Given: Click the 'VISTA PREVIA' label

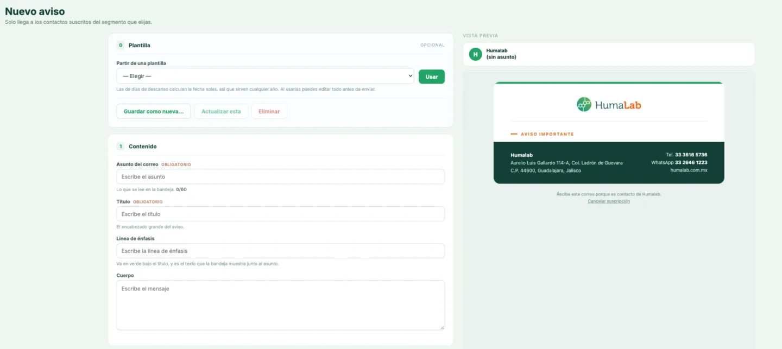Looking at the screenshot, I should [481, 36].
